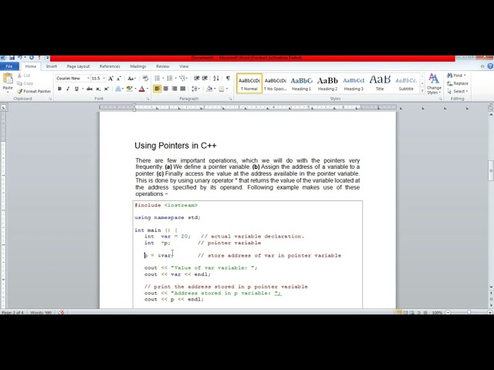Click the Save icon in quick access toolbar

tap(12, 58)
